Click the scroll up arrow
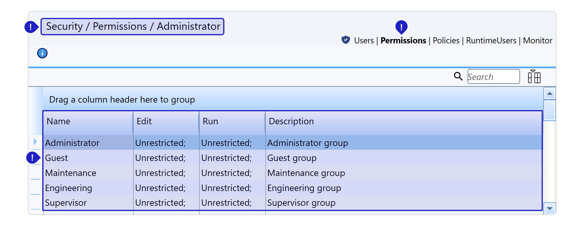Viewport: 579px width, 226px height. 549,93
